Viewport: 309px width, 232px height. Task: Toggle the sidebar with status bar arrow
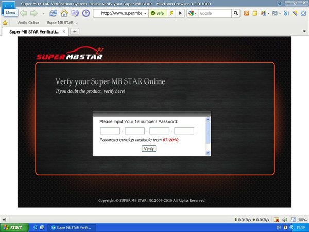[x=4, y=220]
